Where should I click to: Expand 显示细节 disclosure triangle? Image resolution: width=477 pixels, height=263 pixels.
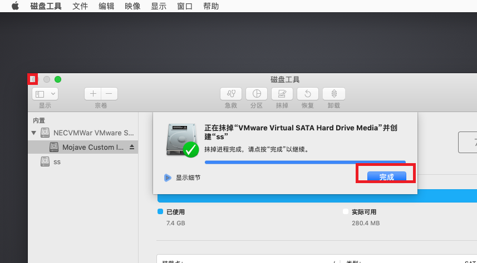pos(168,178)
